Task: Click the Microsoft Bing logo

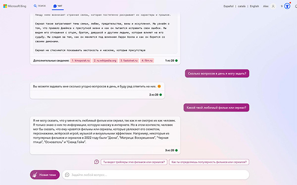Action: pos(15,6)
